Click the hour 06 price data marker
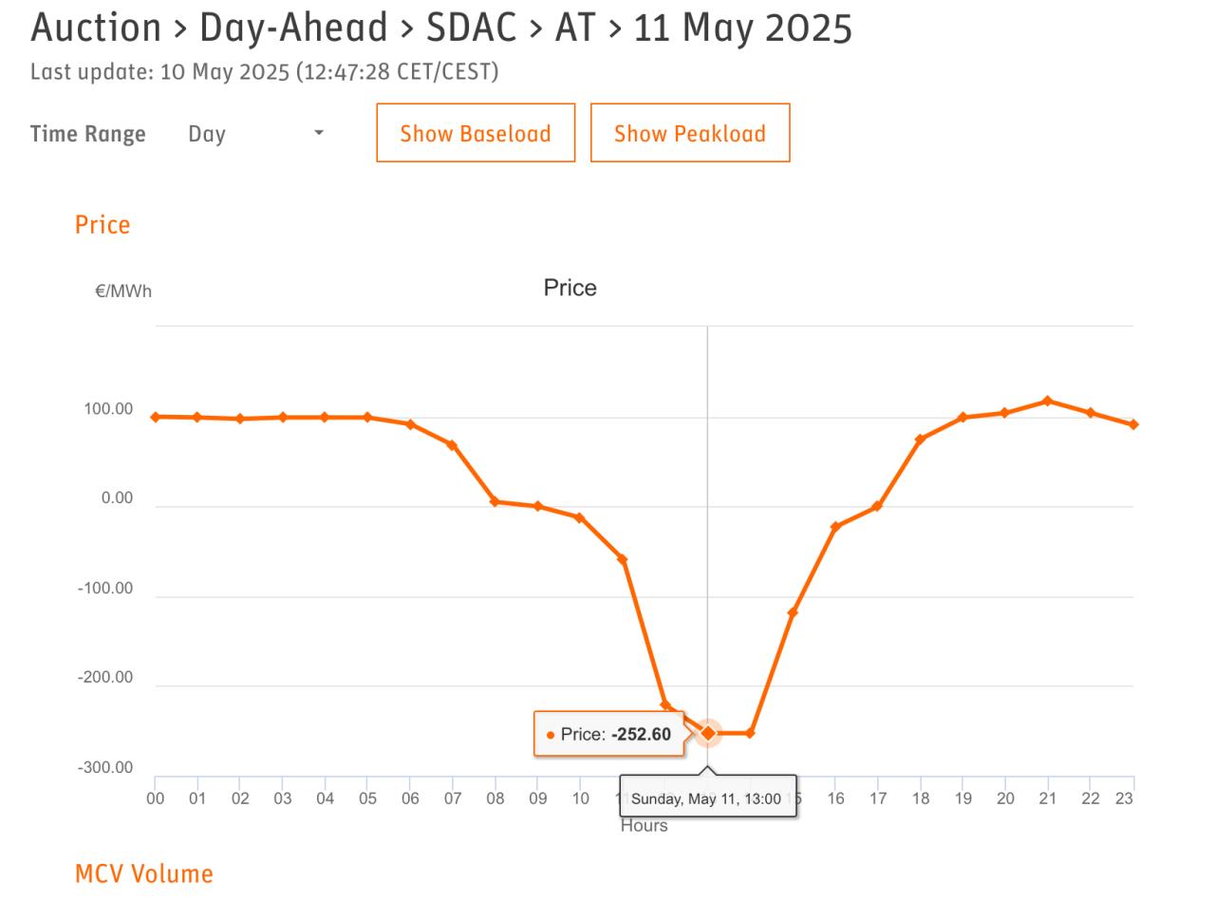This screenshot has width=1215, height=901. click(410, 424)
